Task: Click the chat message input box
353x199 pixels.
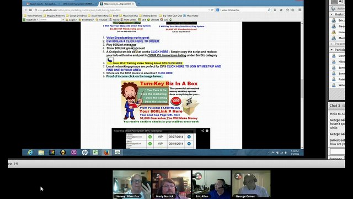Action: coord(337,151)
